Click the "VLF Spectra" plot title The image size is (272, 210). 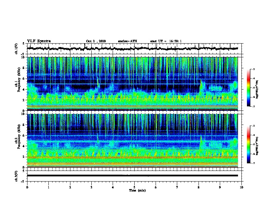tap(39, 41)
